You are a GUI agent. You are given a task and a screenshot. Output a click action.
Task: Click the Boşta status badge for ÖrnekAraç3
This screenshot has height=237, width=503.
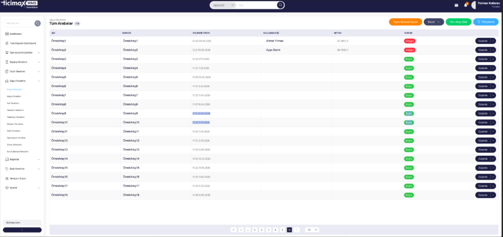pyautogui.click(x=409, y=59)
